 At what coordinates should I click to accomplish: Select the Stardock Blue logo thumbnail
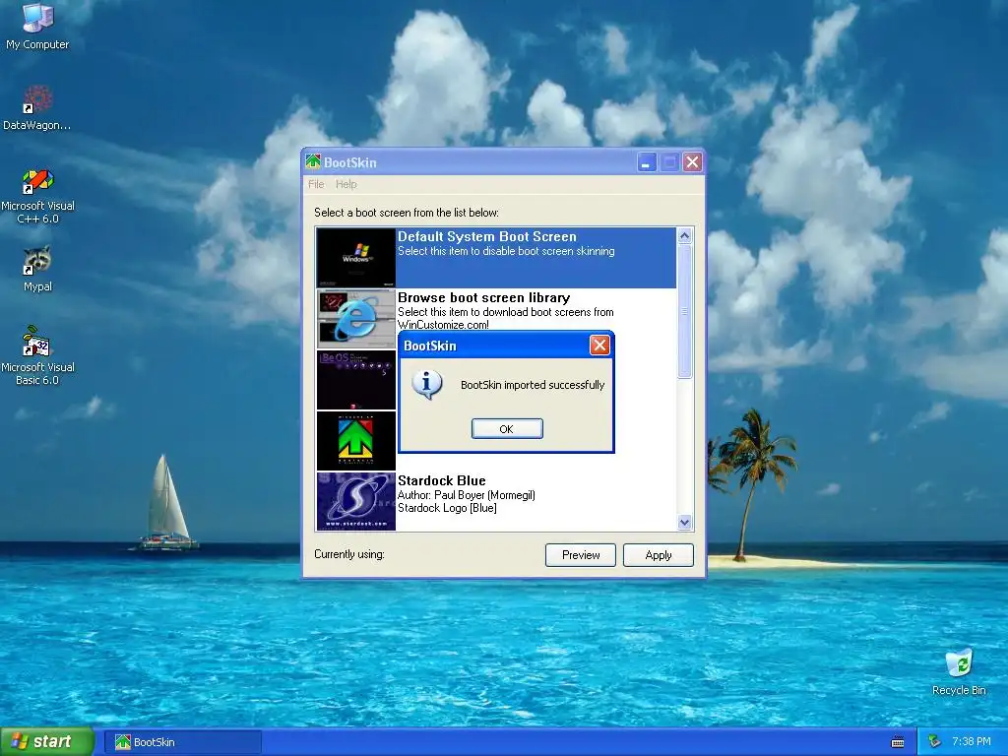coord(356,501)
